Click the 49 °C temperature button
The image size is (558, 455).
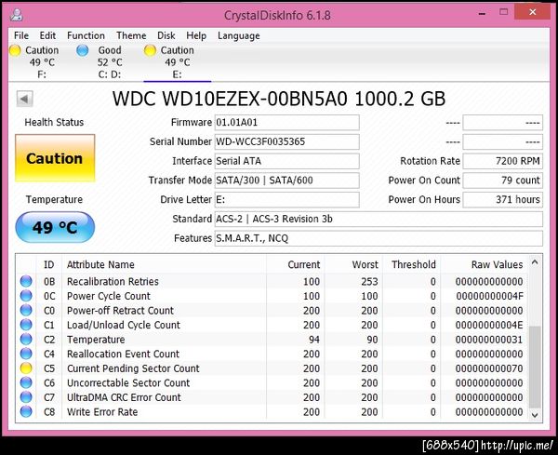click(x=55, y=227)
